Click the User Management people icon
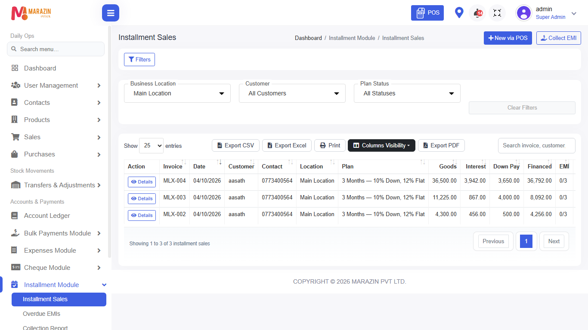Image resolution: width=588 pixels, height=330 pixels. coord(15,86)
